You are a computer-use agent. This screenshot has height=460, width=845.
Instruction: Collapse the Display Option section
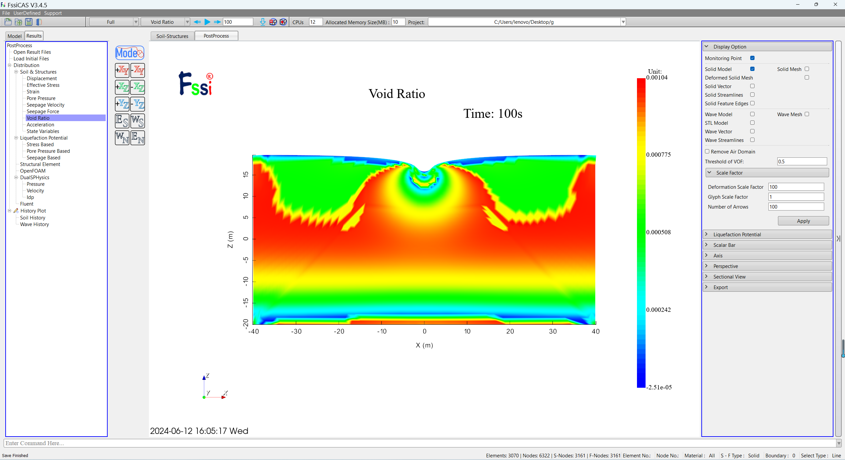point(767,47)
